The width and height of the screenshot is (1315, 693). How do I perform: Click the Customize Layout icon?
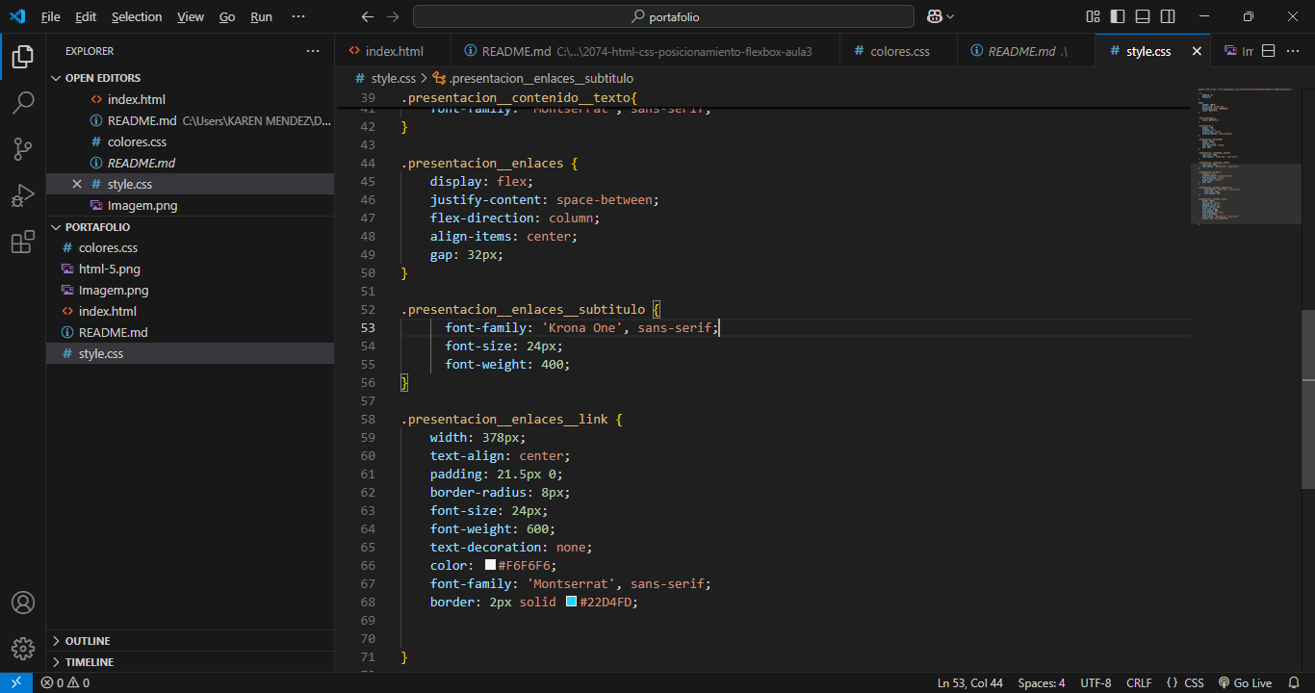(x=1093, y=16)
